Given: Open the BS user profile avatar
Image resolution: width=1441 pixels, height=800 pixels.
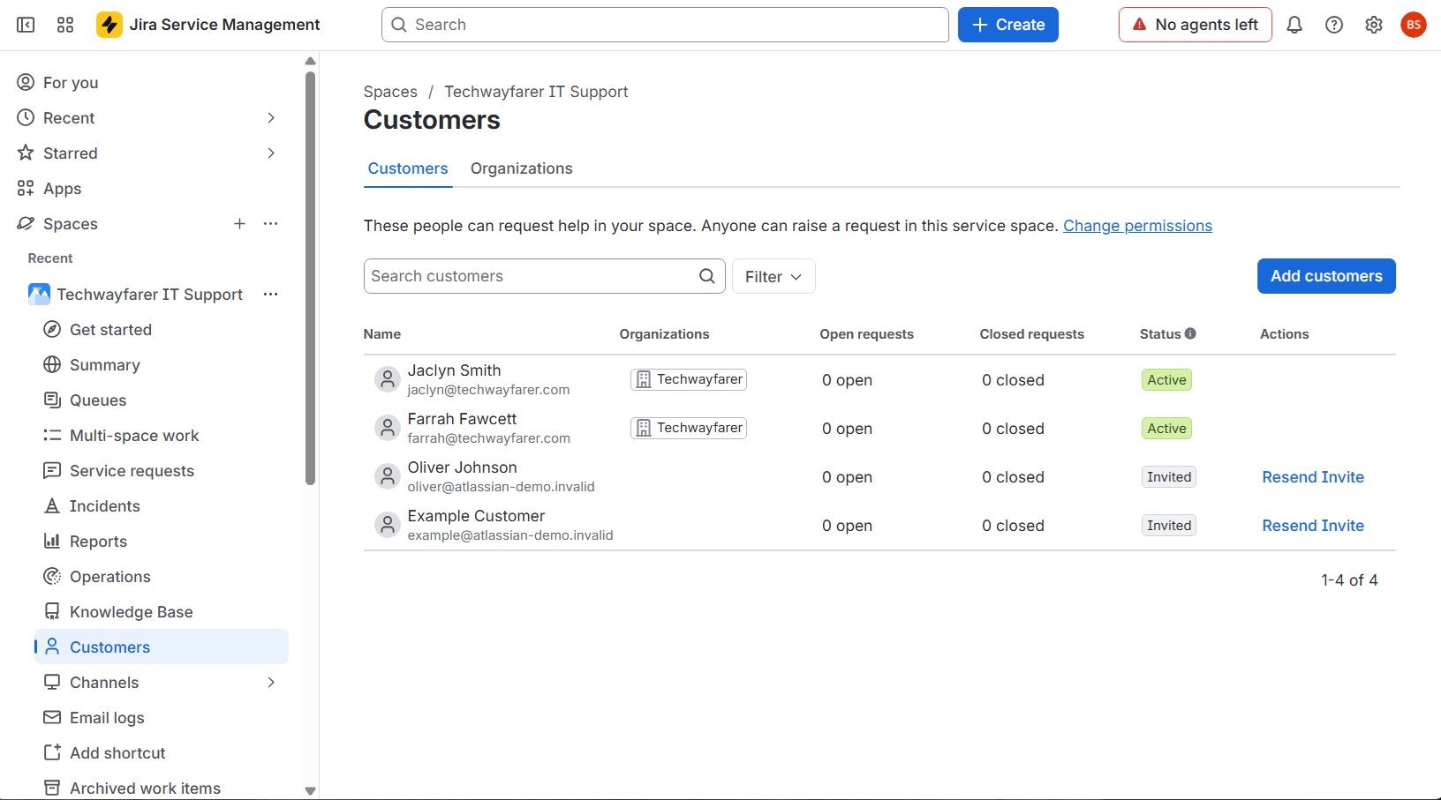Looking at the screenshot, I should pyautogui.click(x=1414, y=25).
